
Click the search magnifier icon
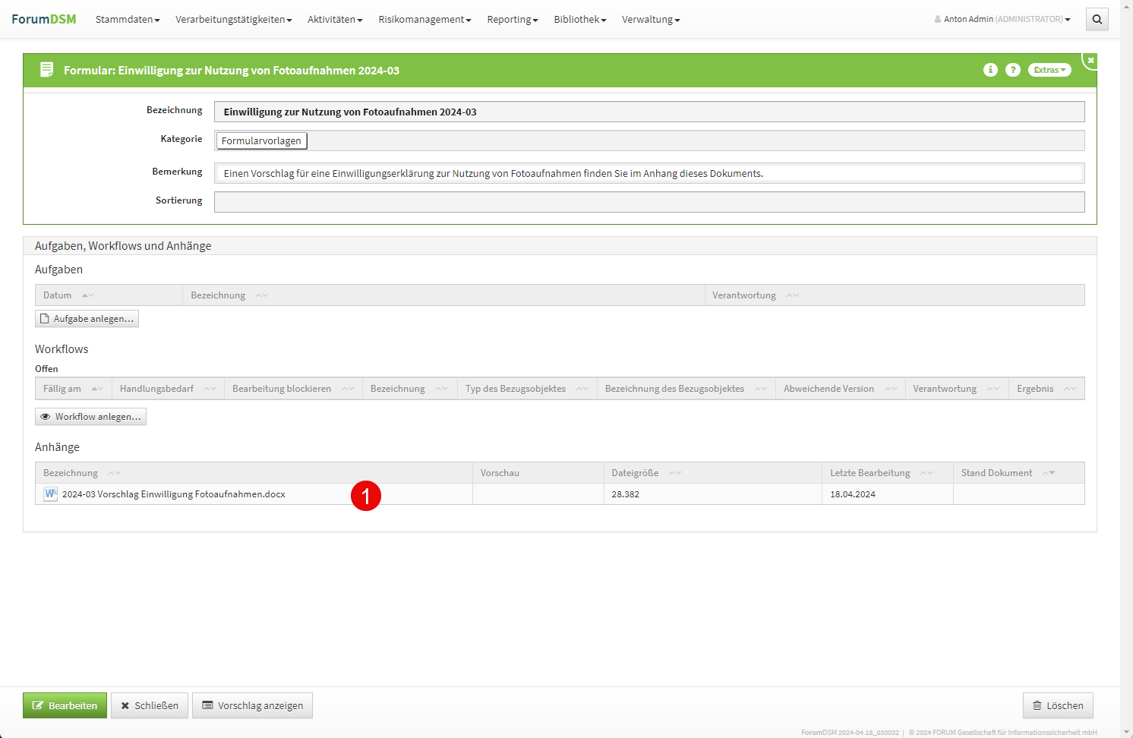point(1097,20)
